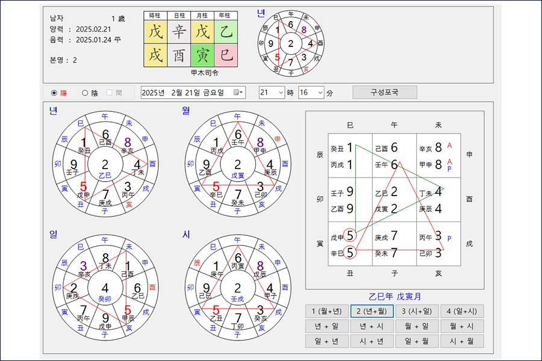Click the 구성포국 button
The height and width of the screenshot is (361, 542).
(x=384, y=93)
